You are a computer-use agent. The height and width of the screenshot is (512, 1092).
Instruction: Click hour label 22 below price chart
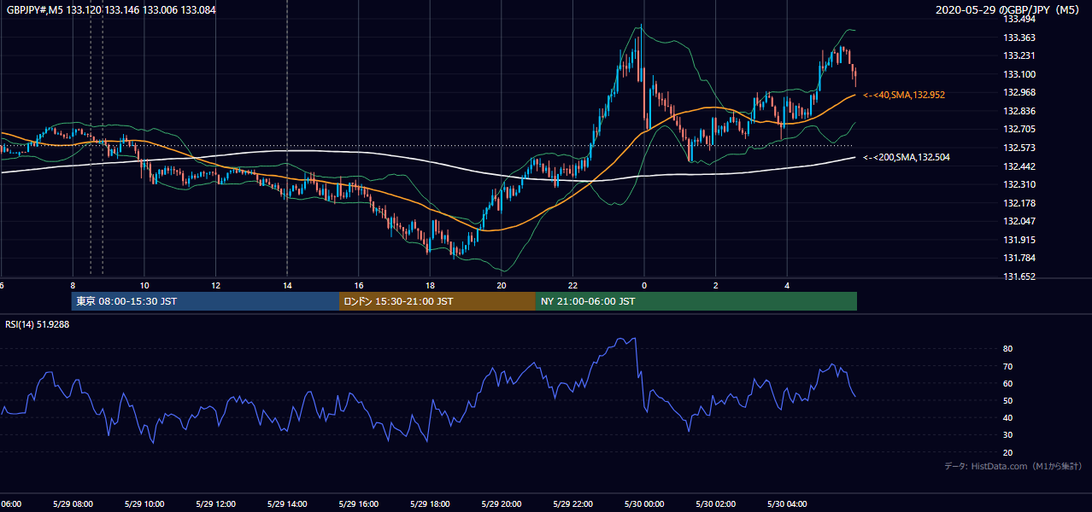point(572,286)
